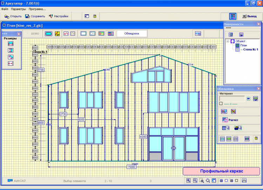Close the Облицовка panel

pos(259,89)
